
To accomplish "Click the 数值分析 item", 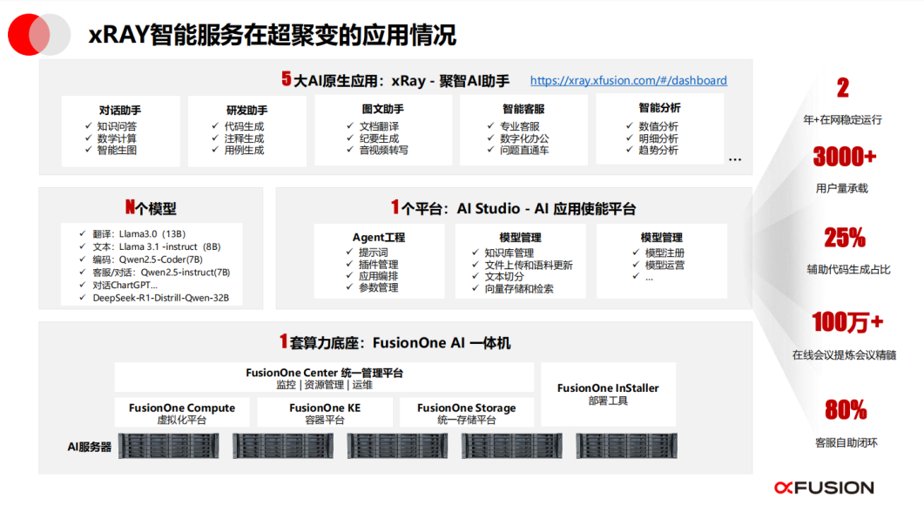I will pyautogui.click(x=658, y=126).
